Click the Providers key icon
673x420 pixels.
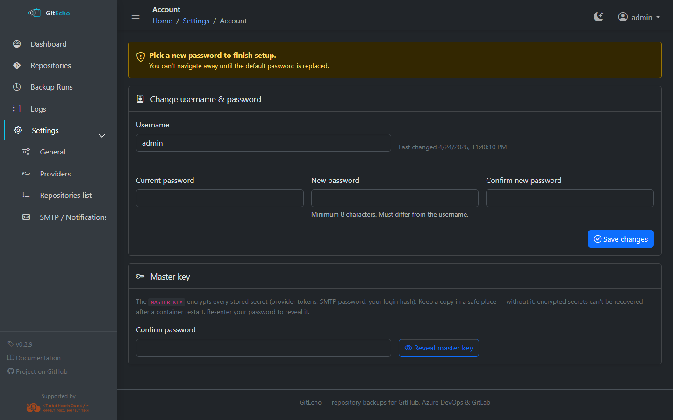click(x=26, y=174)
